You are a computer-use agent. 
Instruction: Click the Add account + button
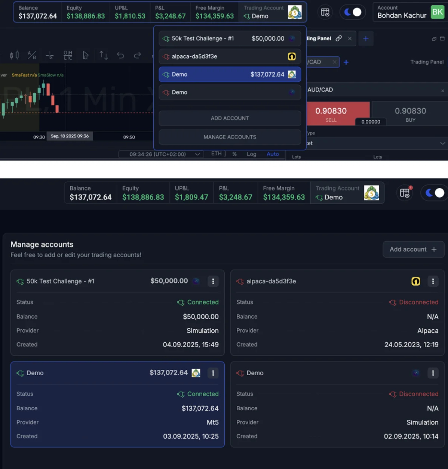413,249
